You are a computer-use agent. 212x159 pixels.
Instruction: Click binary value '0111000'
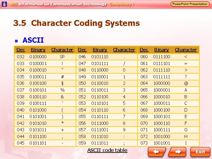point(100,123)
